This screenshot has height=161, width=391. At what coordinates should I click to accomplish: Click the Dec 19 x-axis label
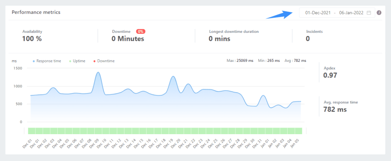click(x=168, y=143)
